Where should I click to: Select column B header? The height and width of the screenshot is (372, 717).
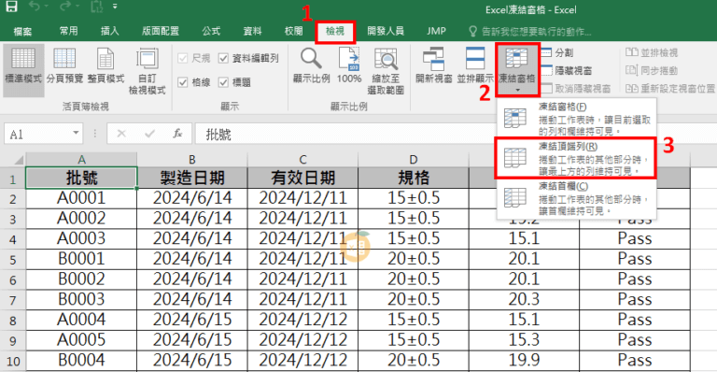tap(192, 159)
